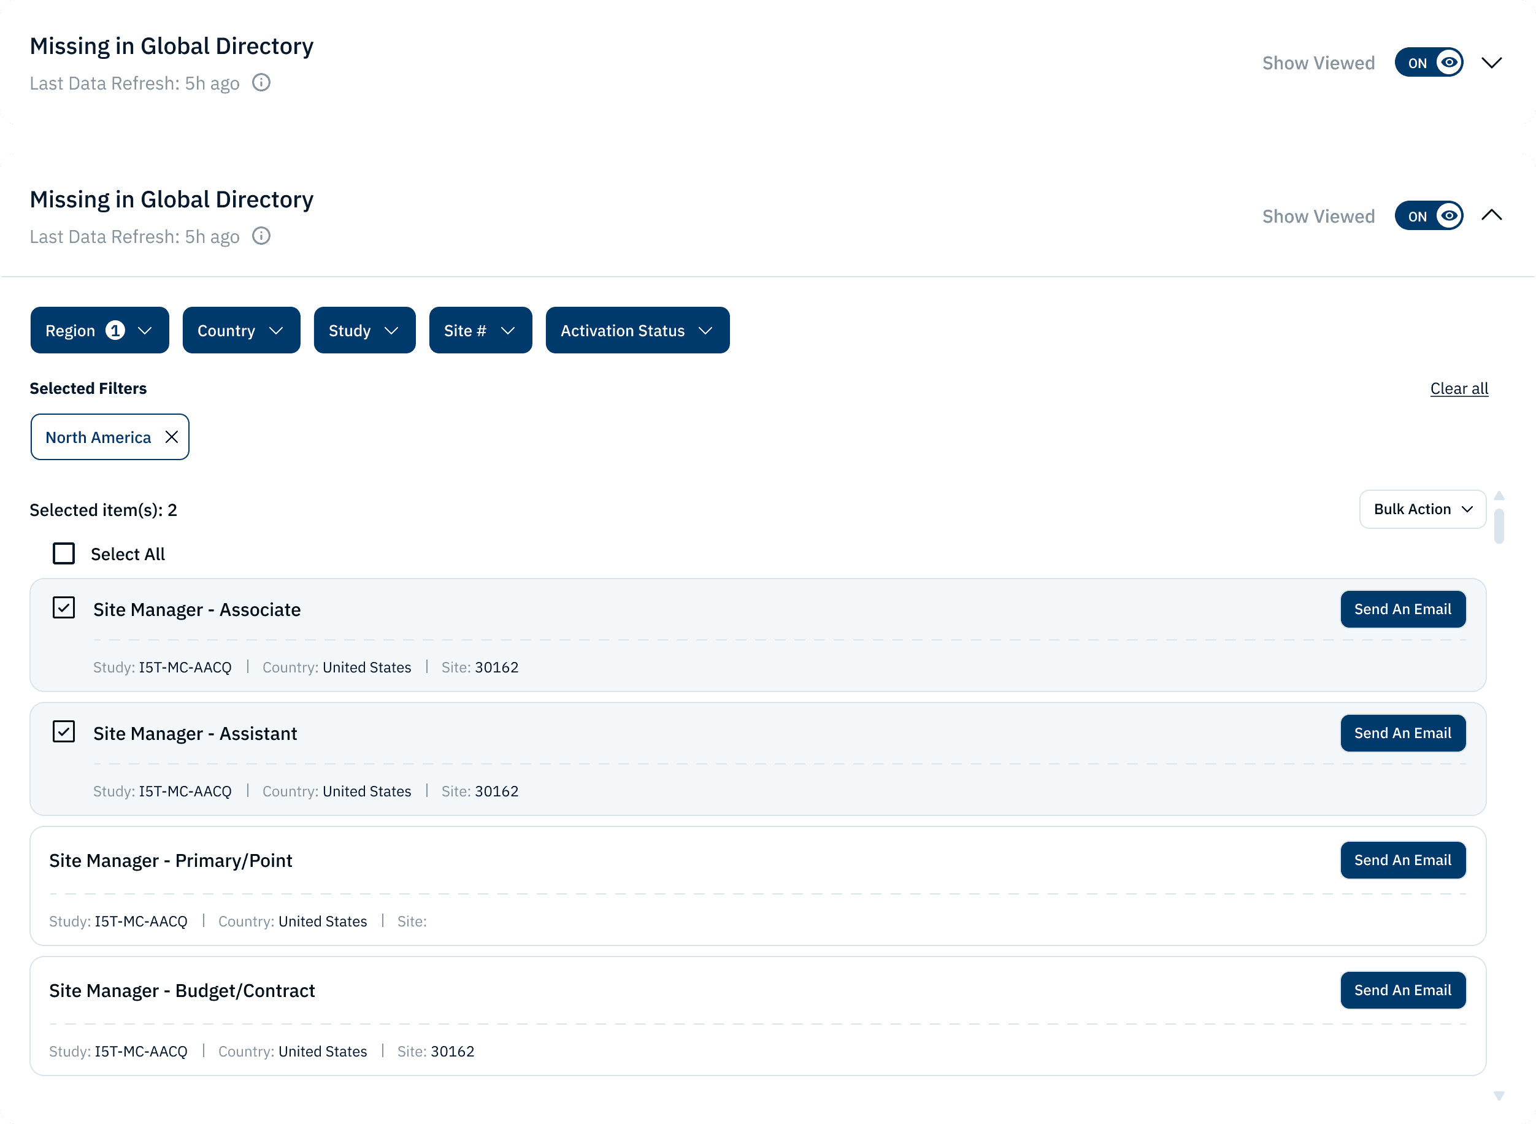Click the Clear all link
1536x1124 pixels.
pyautogui.click(x=1459, y=388)
